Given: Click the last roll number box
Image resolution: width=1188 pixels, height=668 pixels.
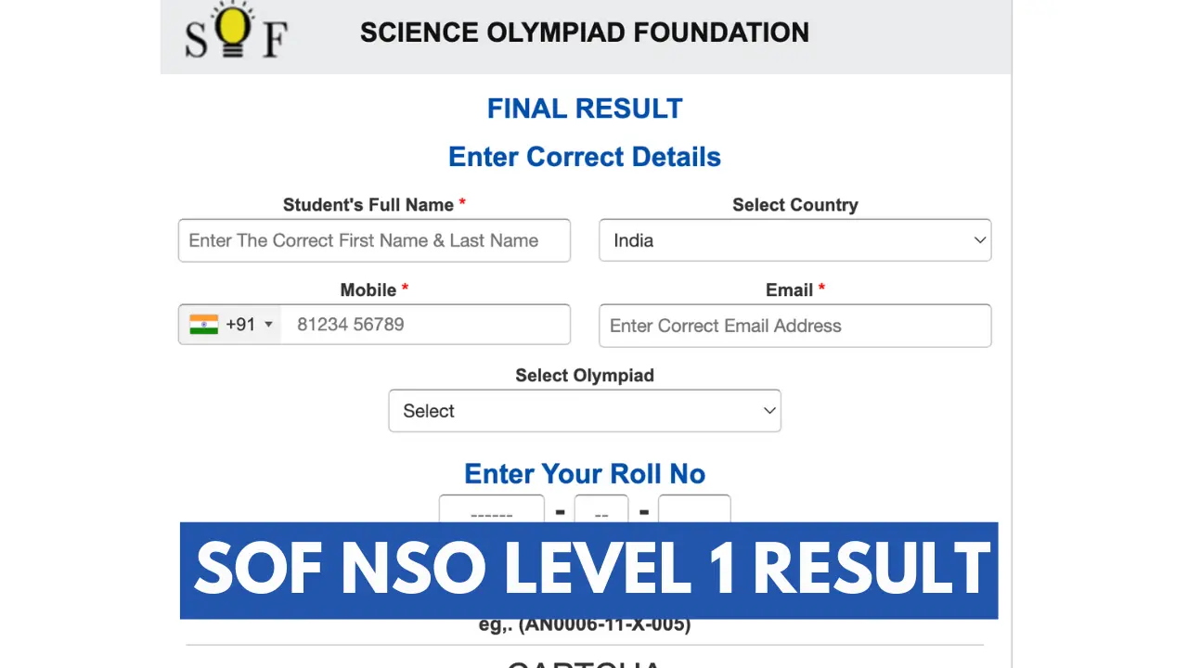Looking at the screenshot, I should 694,512.
